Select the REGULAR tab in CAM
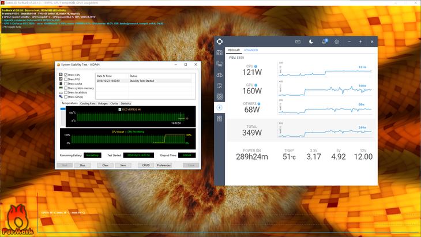This screenshot has height=237, width=421. point(234,50)
